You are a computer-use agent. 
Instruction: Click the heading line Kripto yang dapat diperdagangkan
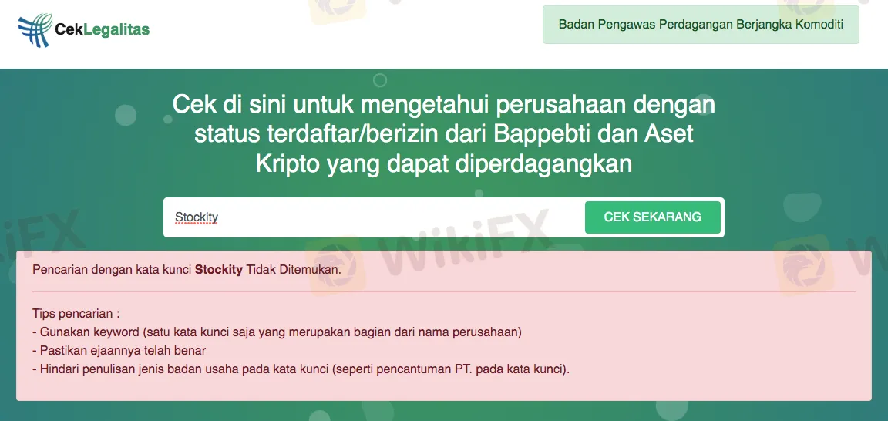(x=444, y=165)
